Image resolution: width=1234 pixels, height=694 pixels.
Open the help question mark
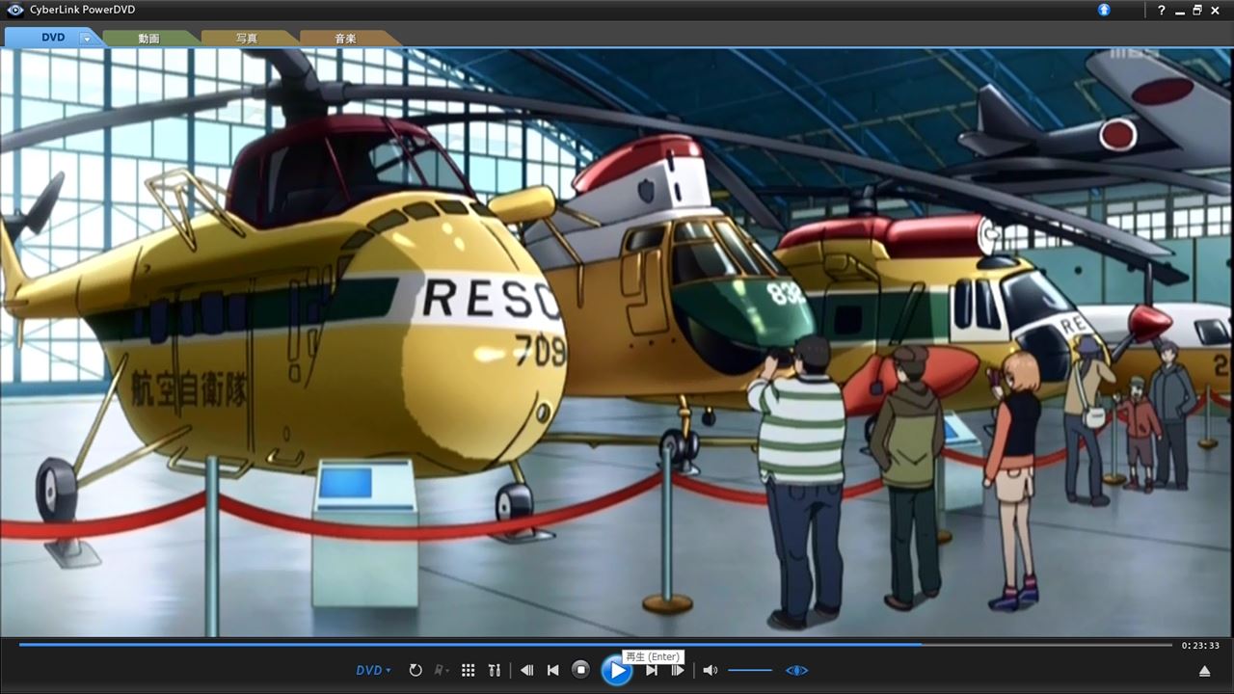1162,10
